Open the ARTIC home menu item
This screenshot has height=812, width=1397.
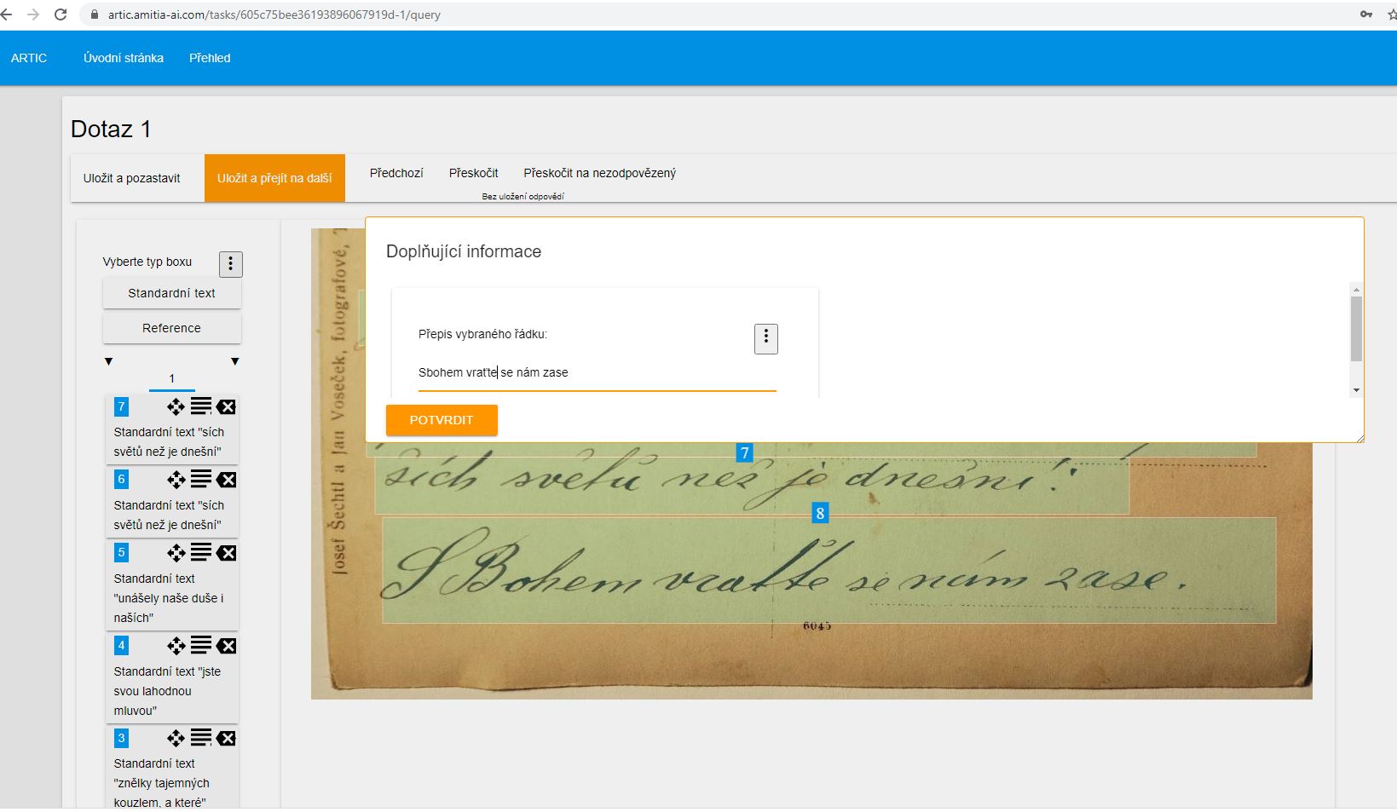coord(29,58)
